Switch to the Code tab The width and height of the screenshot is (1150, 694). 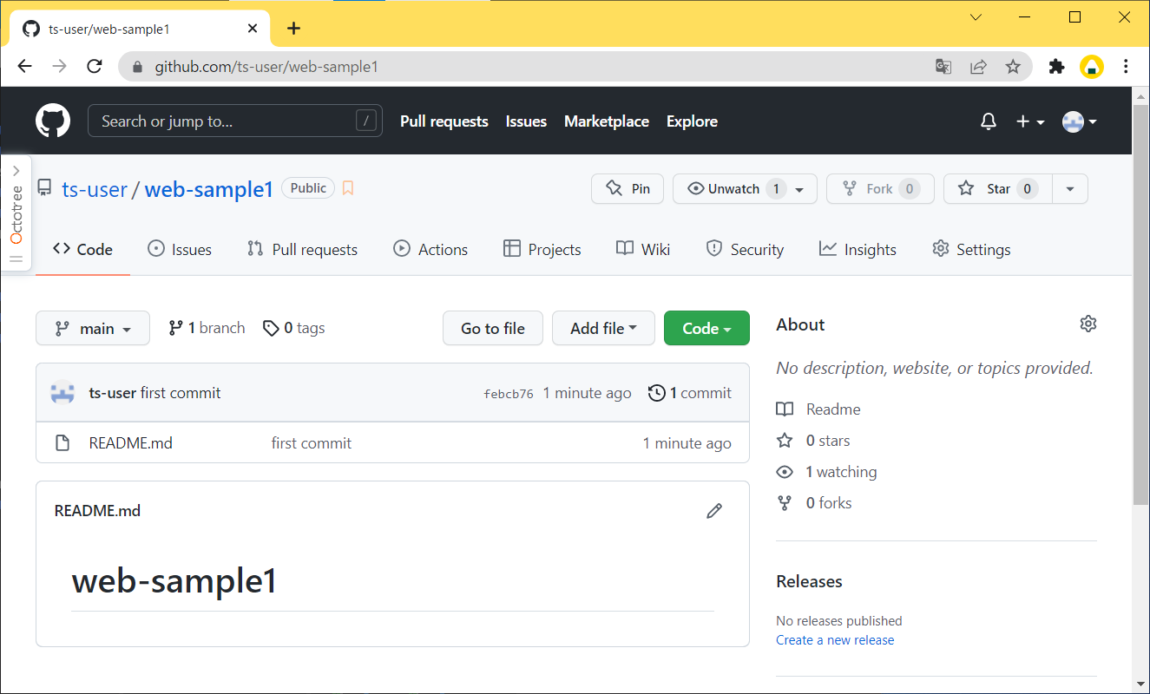click(82, 249)
